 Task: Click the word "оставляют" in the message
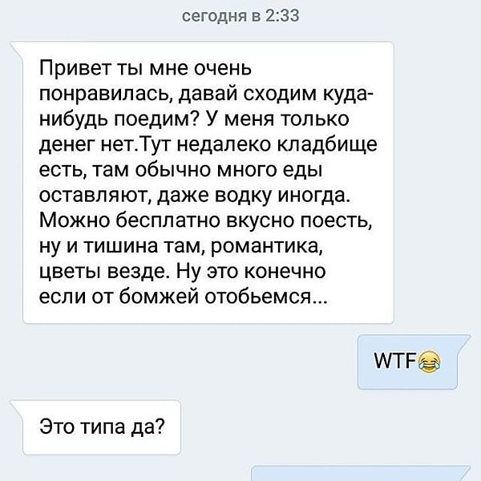(x=95, y=196)
